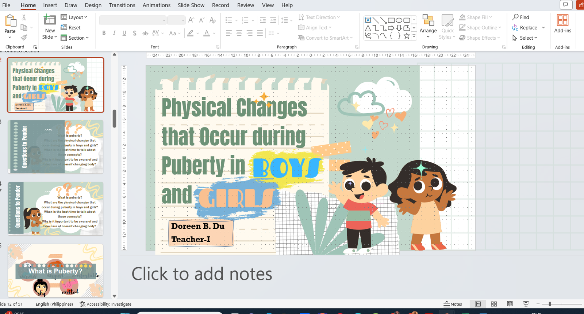This screenshot has height=314, width=584.
Task: Decrease list indent level
Action: (263, 20)
